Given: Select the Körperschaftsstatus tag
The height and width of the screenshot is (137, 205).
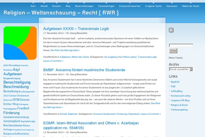Looking at the screenshot, I should (x=16, y=134).
